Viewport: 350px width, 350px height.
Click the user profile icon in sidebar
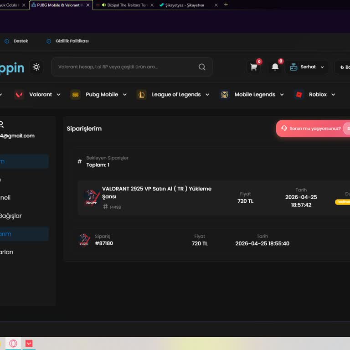coord(1,124)
